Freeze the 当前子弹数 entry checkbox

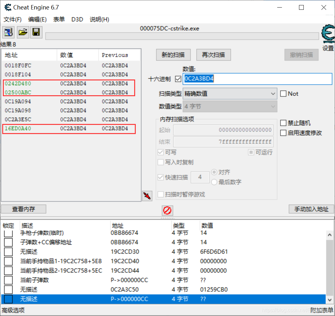click(8, 280)
